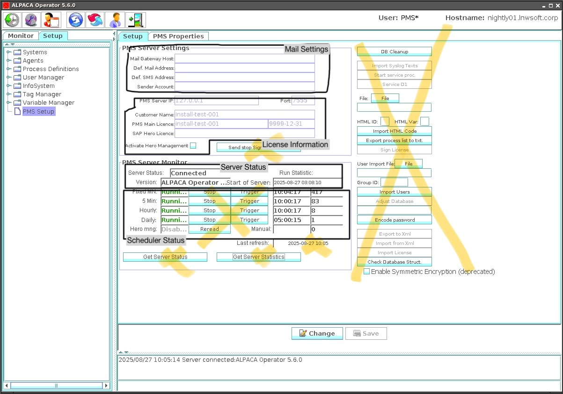Screen dimensions: 563x394
Task: Click the left panel horizontal scrollbar thumb
Action: (57, 386)
